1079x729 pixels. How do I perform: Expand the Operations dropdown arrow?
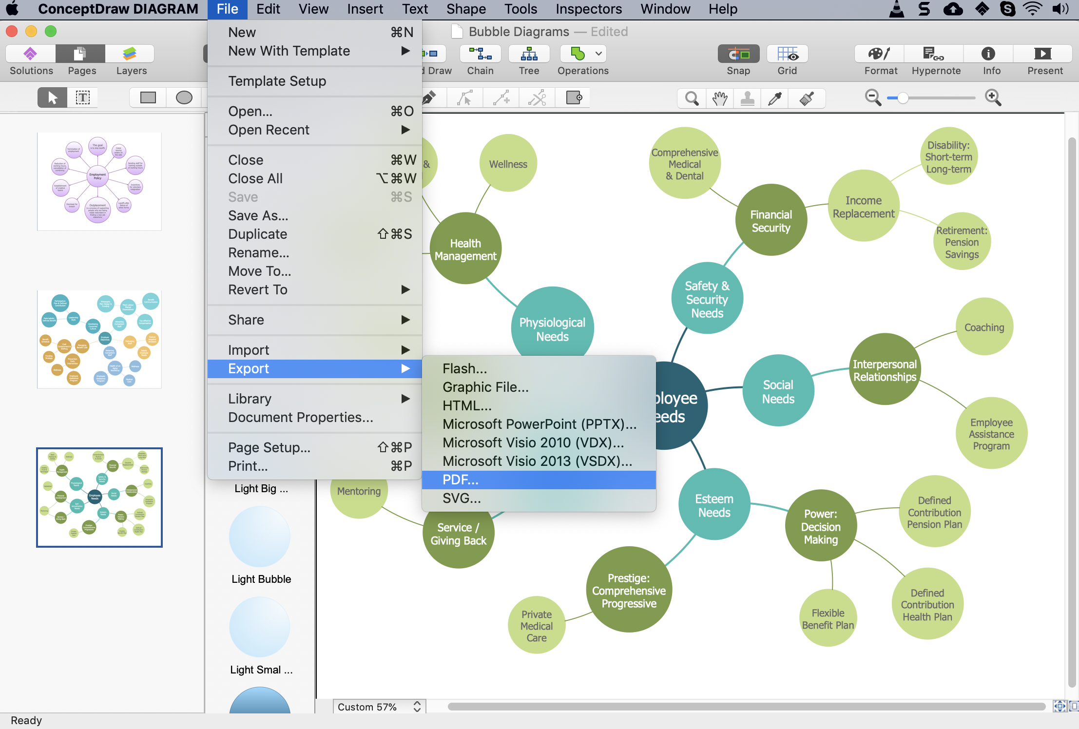click(x=598, y=54)
